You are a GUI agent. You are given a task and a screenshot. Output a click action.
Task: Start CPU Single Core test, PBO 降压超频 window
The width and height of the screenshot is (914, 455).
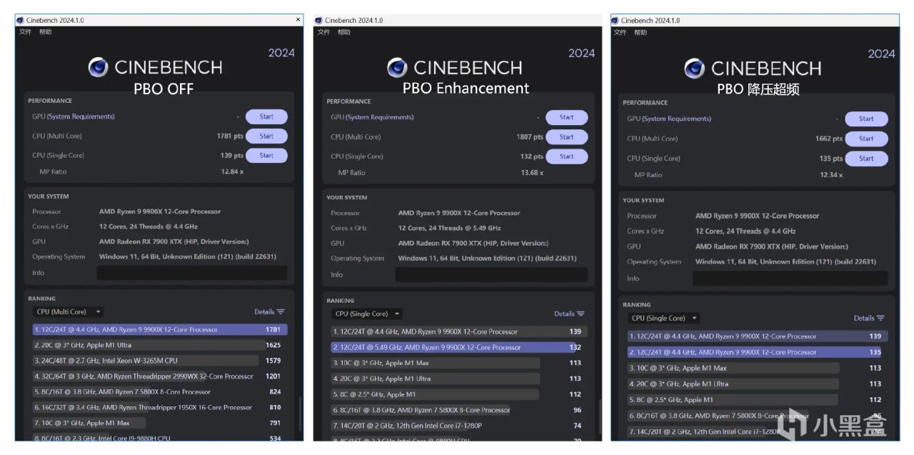click(866, 159)
